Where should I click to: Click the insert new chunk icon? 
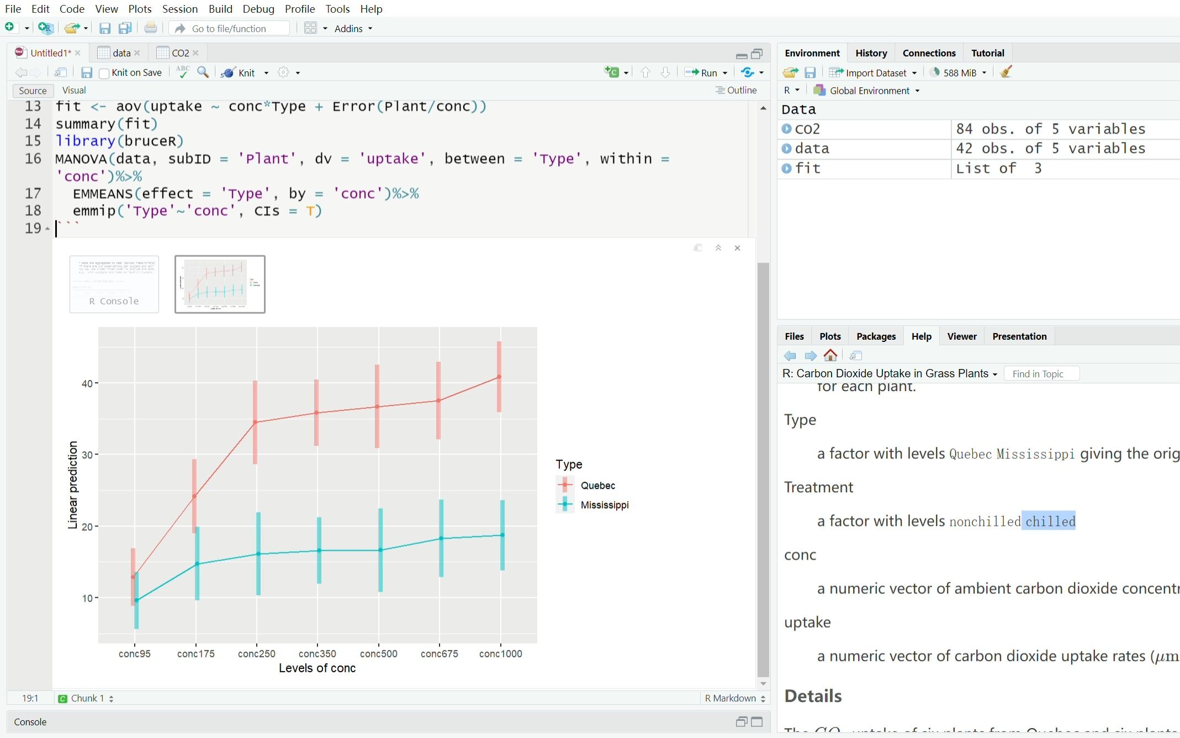612,72
